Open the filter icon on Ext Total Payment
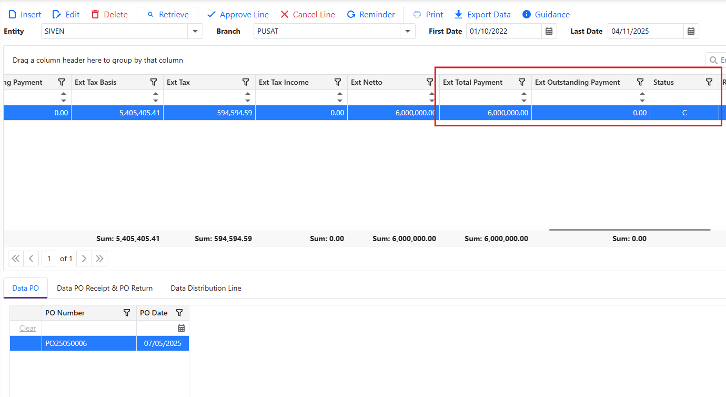This screenshot has width=726, height=397. pos(522,82)
